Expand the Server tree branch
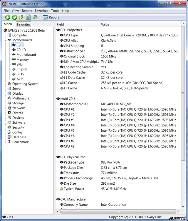 click(x=6, y=89)
